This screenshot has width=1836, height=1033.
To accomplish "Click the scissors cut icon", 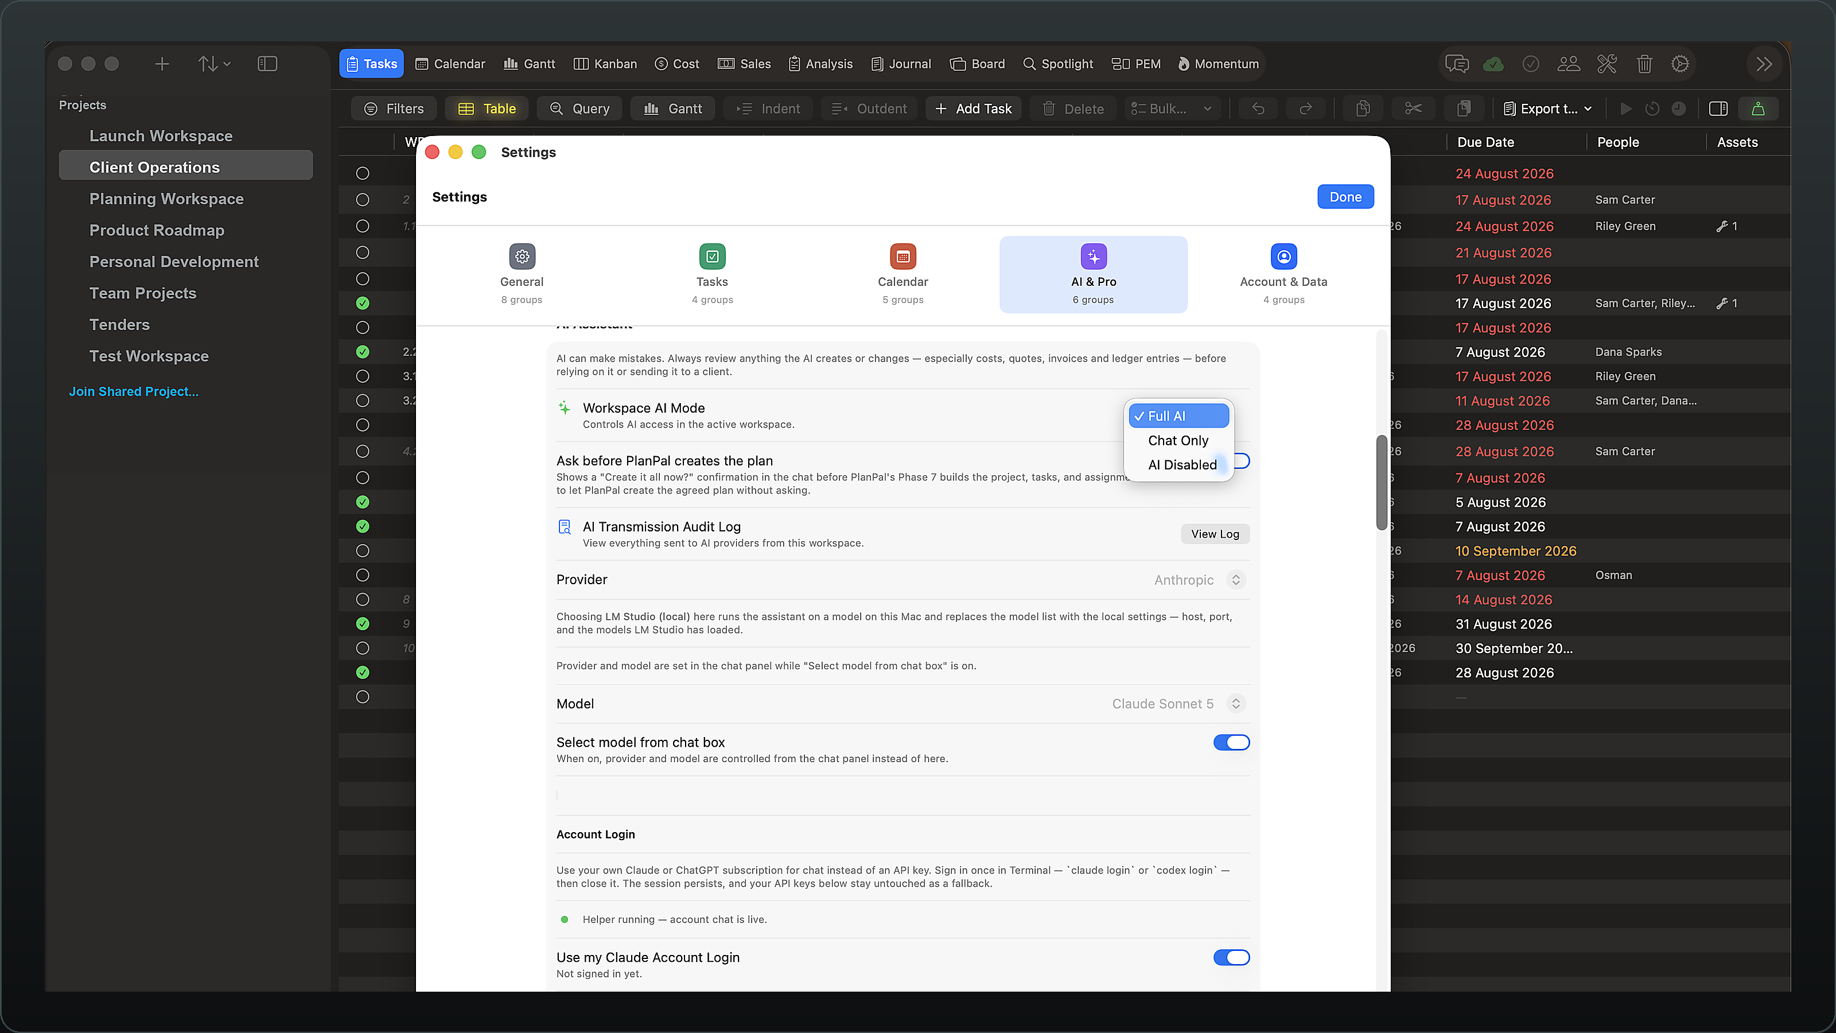I will [1413, 108].
